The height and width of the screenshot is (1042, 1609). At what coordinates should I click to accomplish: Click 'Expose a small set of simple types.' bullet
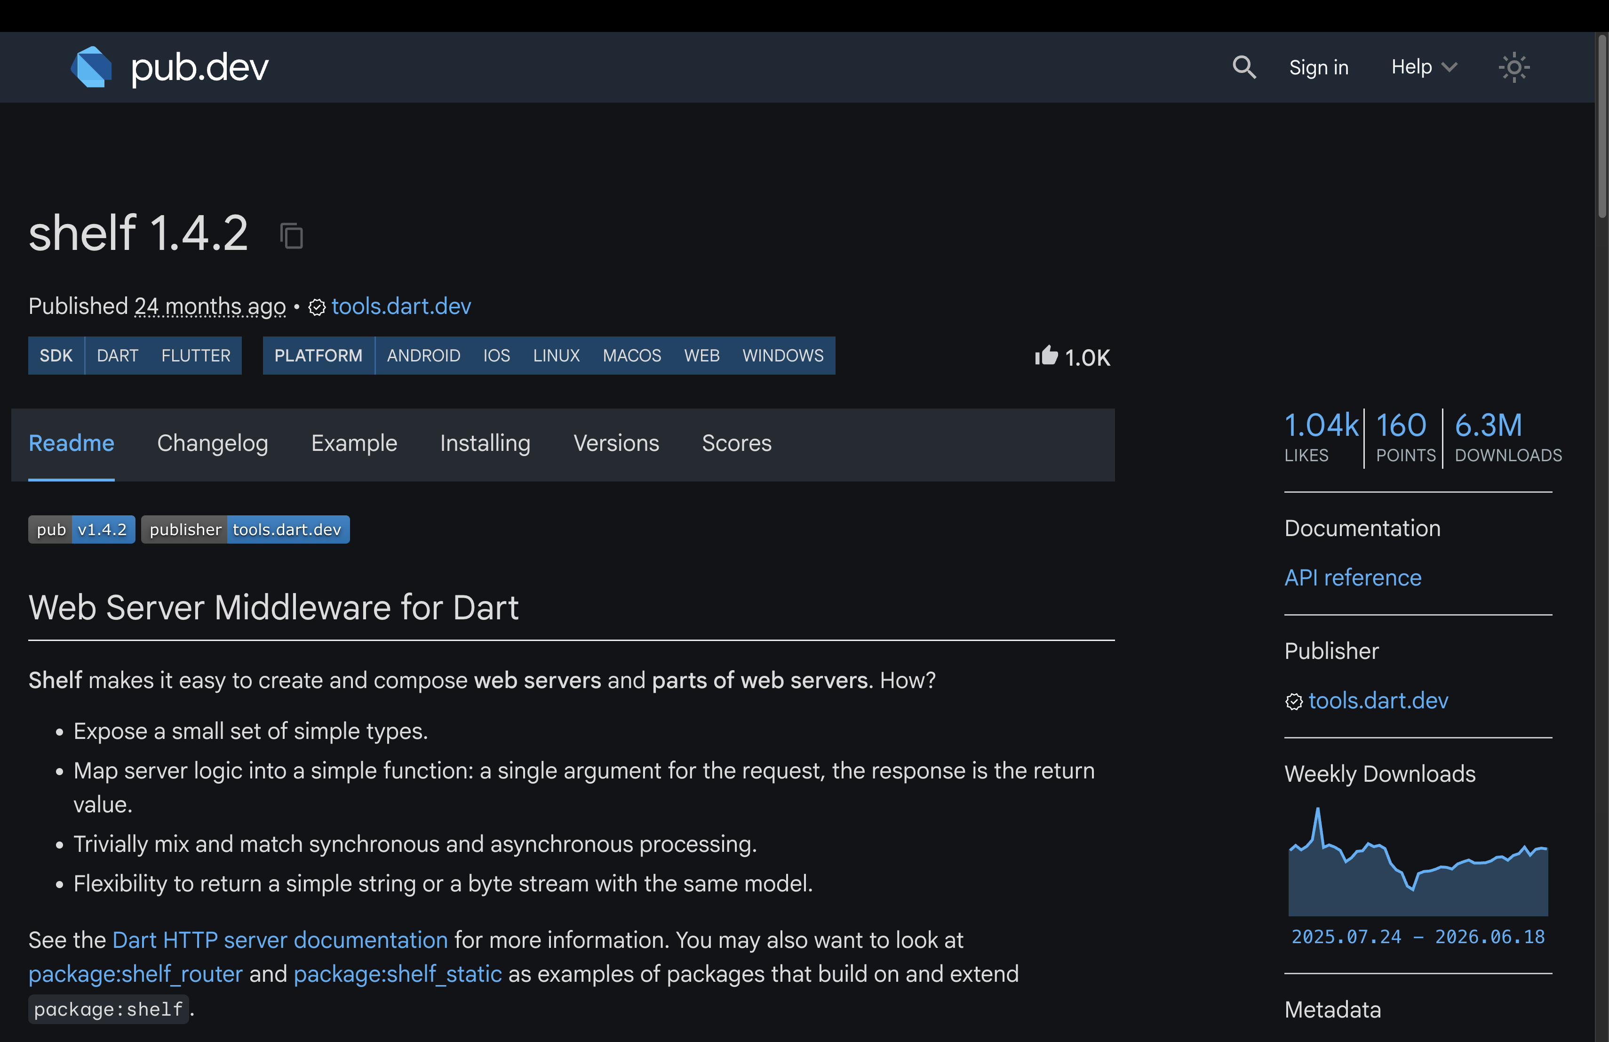coord(250,732)
